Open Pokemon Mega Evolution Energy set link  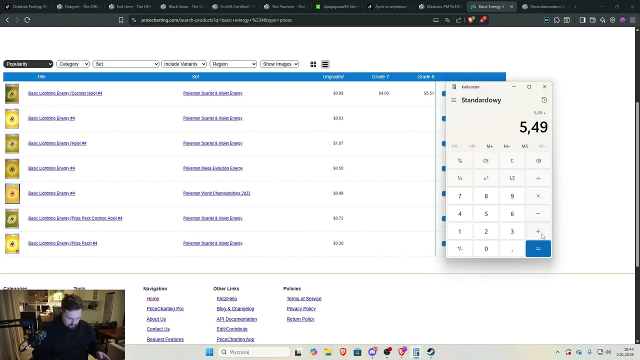point(212,168)
